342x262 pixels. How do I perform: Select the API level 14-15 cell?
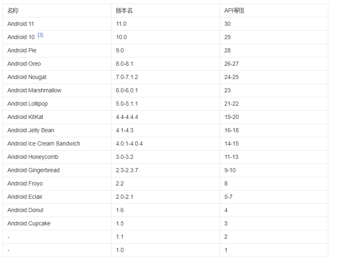click(231, 144)
